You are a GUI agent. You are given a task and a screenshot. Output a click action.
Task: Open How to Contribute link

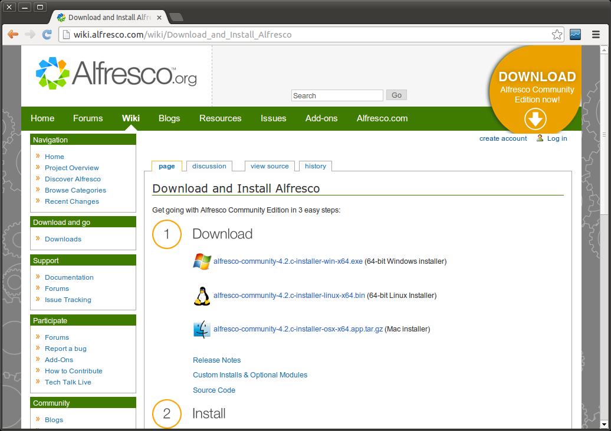74,371
